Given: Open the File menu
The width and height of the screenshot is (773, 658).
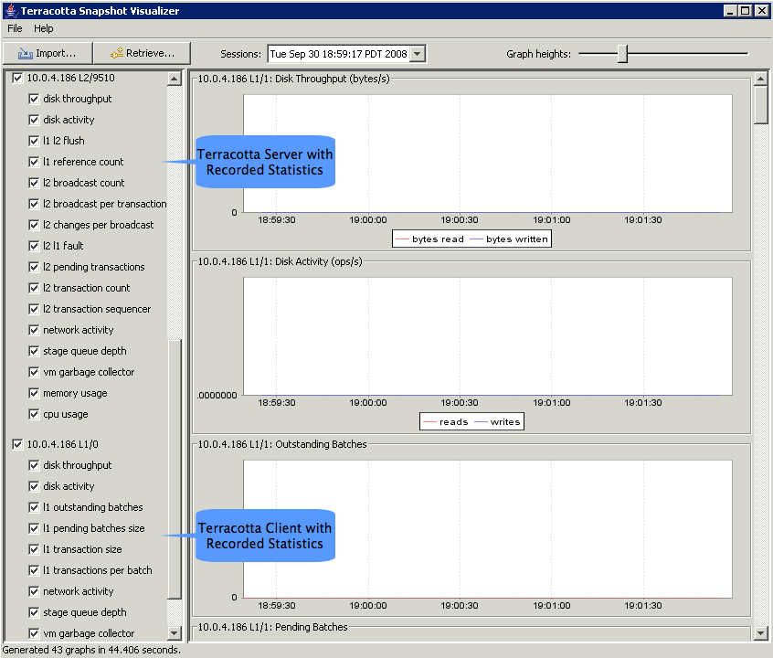Looking at the screenshot, I should [x=15, y=28].
